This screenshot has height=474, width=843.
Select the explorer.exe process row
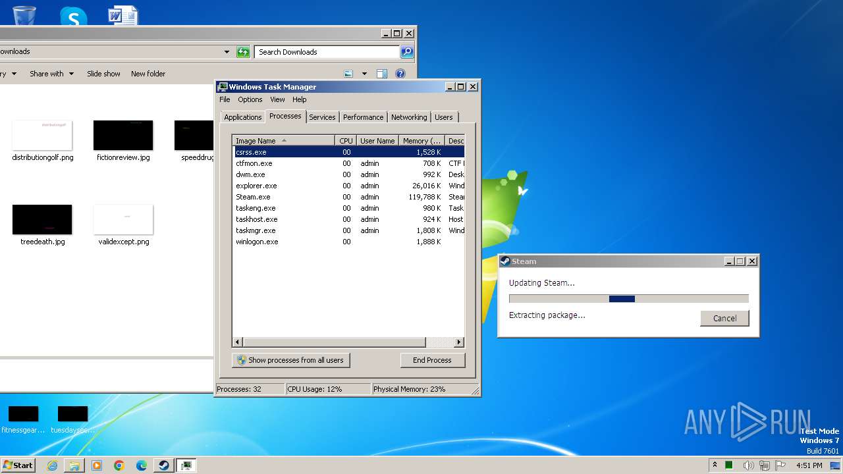348,186
